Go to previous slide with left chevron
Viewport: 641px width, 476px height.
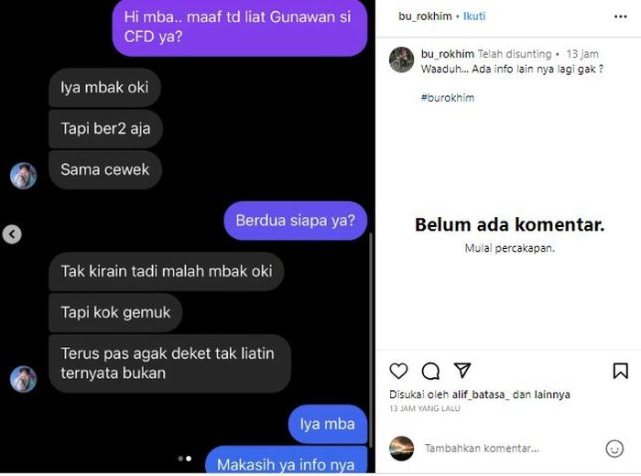[x=12, y=234]
